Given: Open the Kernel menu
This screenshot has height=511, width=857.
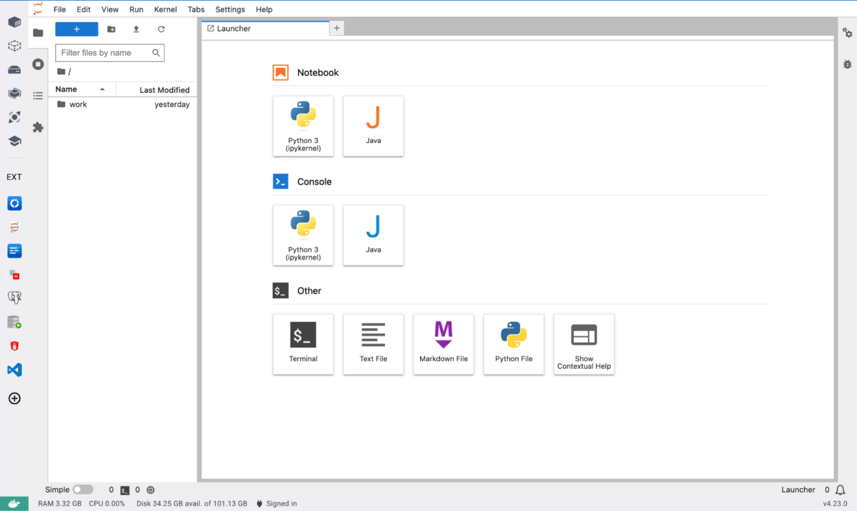Looking at the screenshot, I should [165, 9].
